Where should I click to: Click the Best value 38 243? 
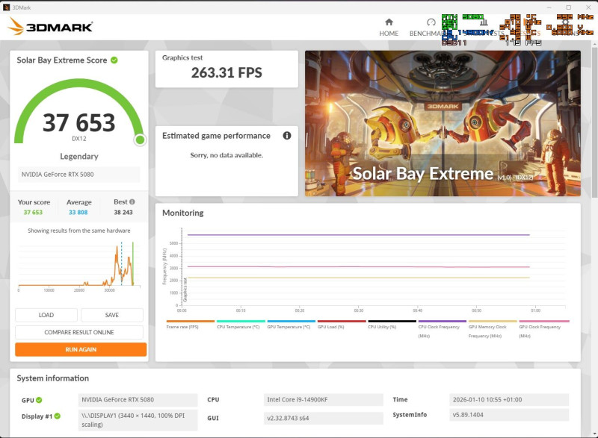(123, 213)
